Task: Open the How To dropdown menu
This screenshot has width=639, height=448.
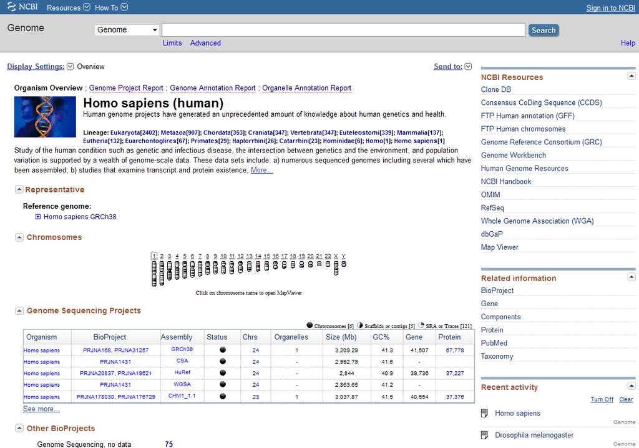Action: [x=111, y=7]
